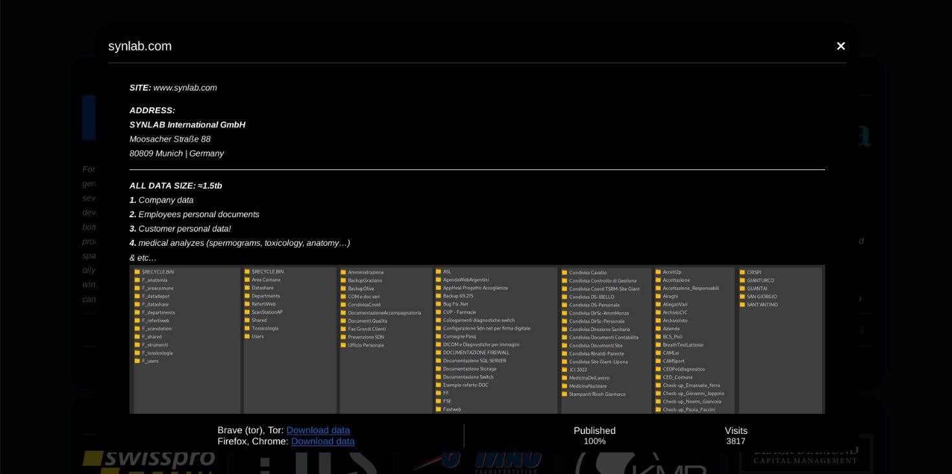952x474 pixels.
Task: Click the Published 100% status
Action: [594, 435]
